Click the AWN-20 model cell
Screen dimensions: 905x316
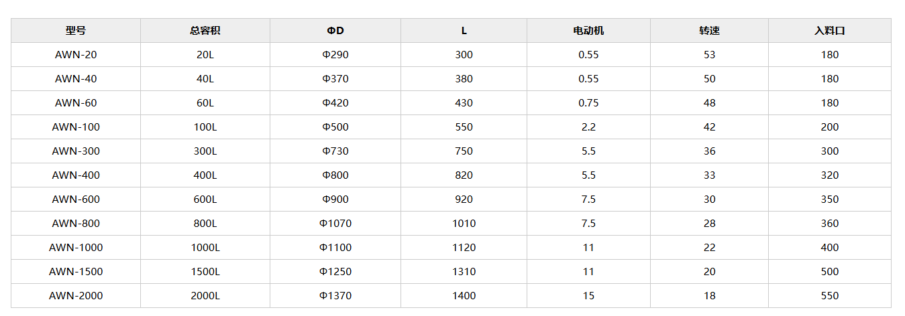click(x=76, y=55)
